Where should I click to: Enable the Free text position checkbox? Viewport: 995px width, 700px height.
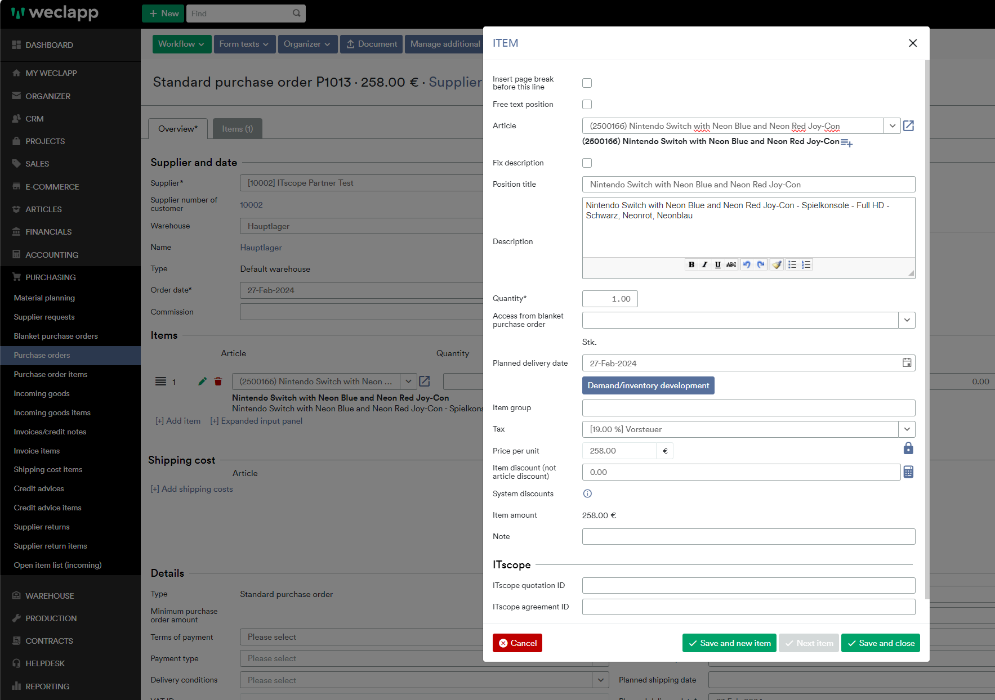(x=587, y=104)
